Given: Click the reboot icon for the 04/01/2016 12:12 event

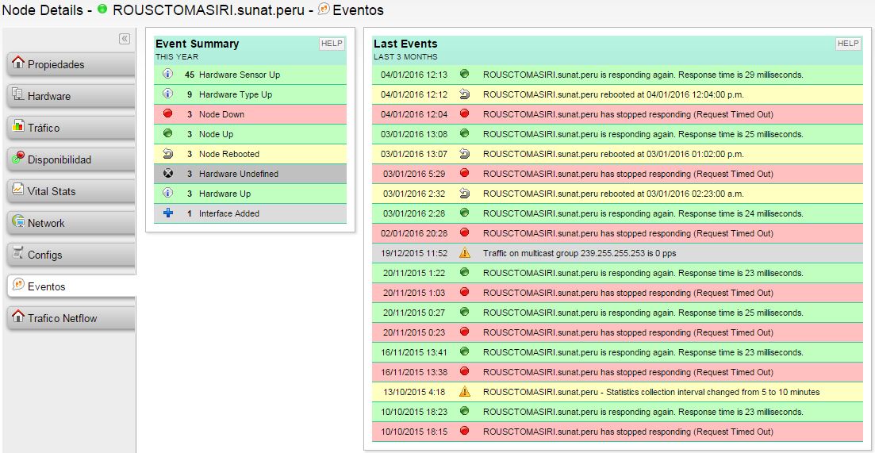Looking at the screenshot, I should coord(464,94).
